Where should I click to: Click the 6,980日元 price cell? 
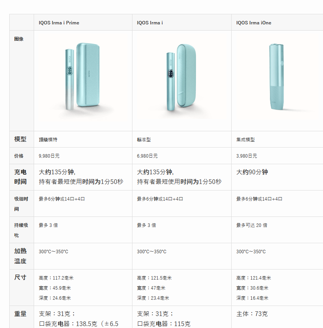click(x=147, y=156)
